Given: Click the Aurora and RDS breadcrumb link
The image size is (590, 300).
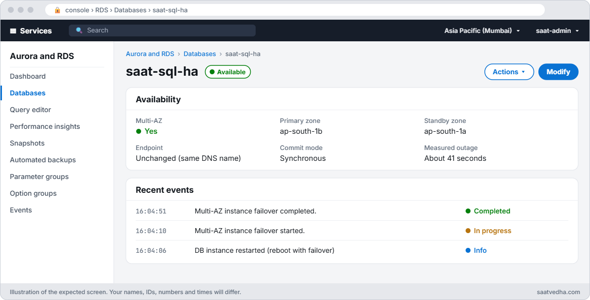Looking at the screenshot, I should click(150, 54).
